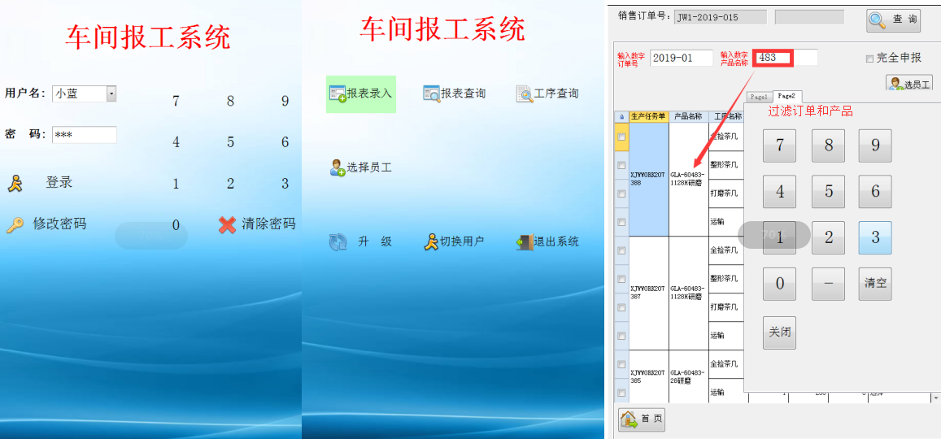
Task: Tap keypad button 4 in the filter panel
Action: click(780, 192)
